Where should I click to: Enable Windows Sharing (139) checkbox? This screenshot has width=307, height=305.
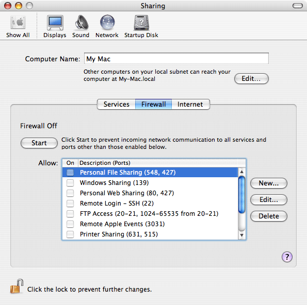[70, 183]
